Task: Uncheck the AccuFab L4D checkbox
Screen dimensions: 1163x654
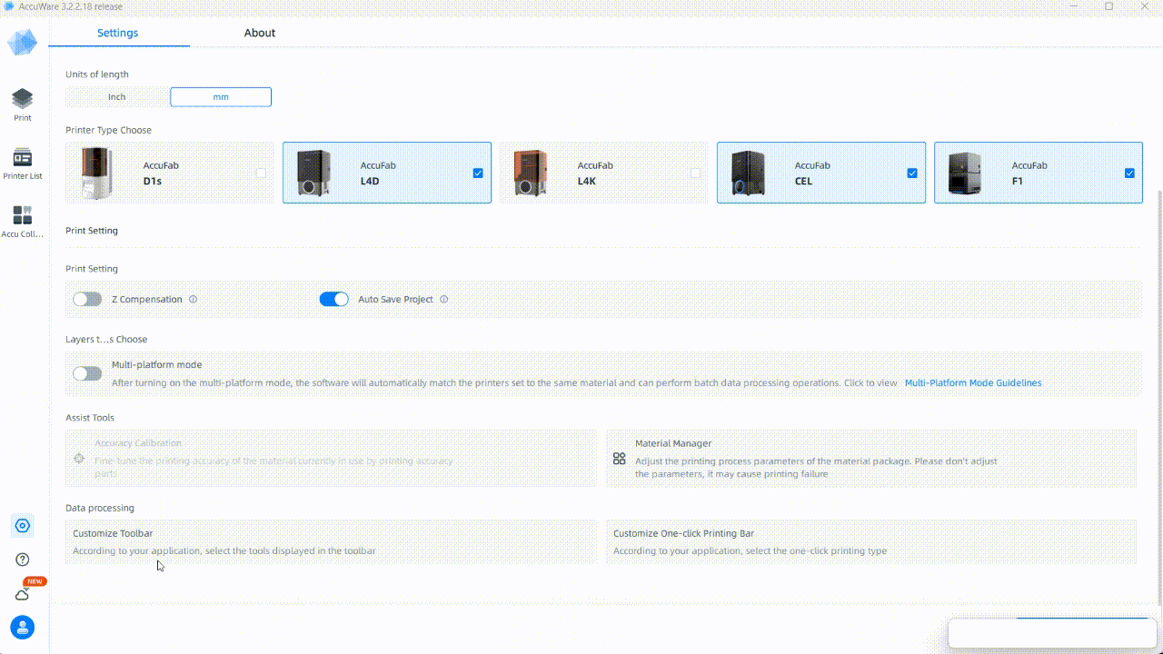Action: coord(478,173)
